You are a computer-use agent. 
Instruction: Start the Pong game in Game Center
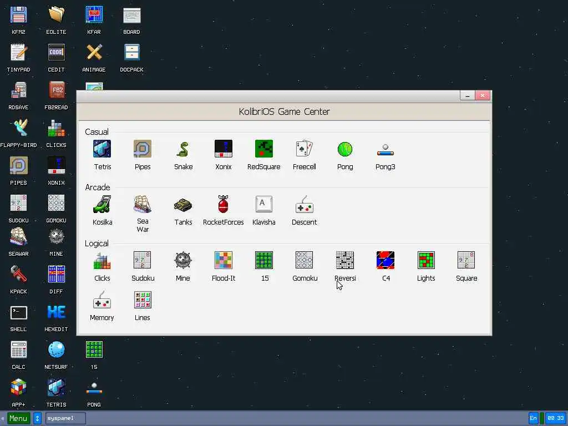click(345, 149)
